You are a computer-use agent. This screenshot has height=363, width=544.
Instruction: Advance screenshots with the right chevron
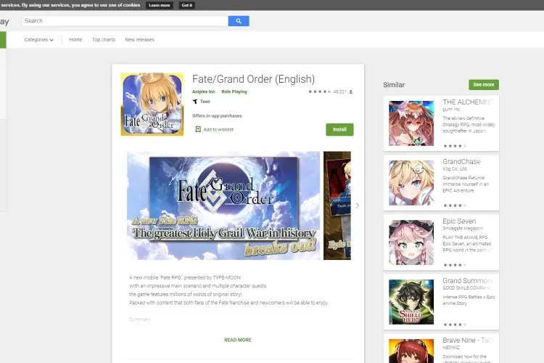tap(358, 205)
